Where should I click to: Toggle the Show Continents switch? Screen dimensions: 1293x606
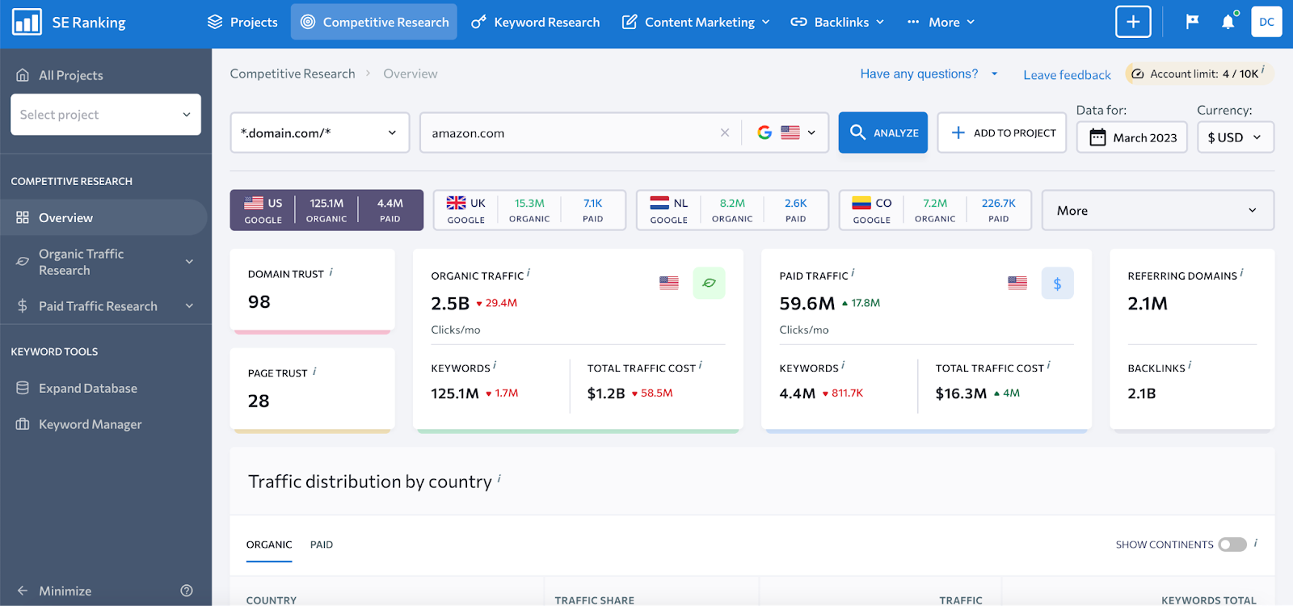point(1232,545)
